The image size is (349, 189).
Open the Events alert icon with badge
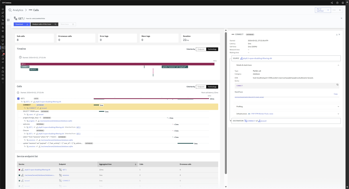coord(3,55)
